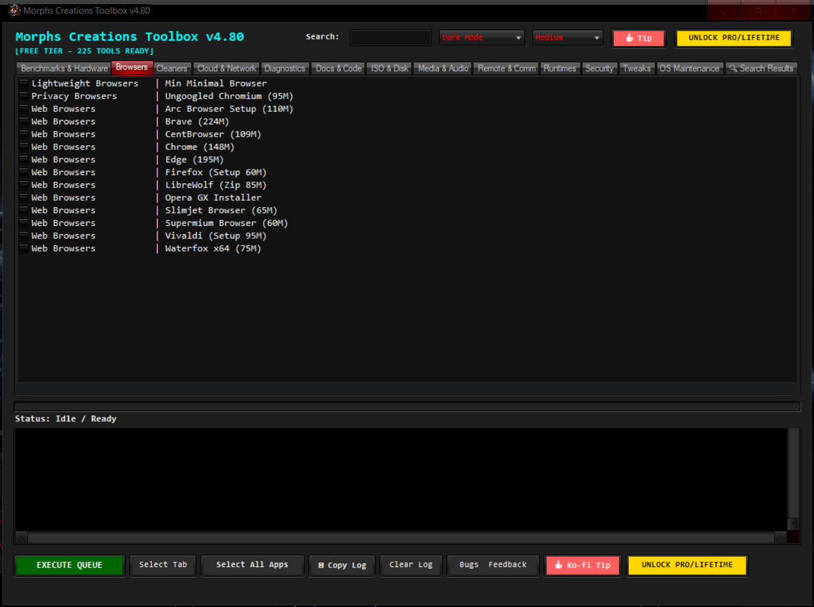Tick the Waterfox x64 (75M) checkbox

24,248
